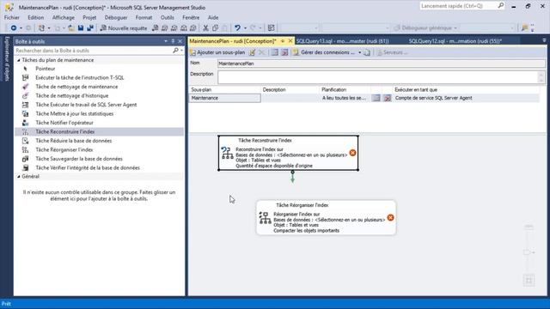
Task: Save the maintenance plan with the disk icon
Action: pos(81,28)
